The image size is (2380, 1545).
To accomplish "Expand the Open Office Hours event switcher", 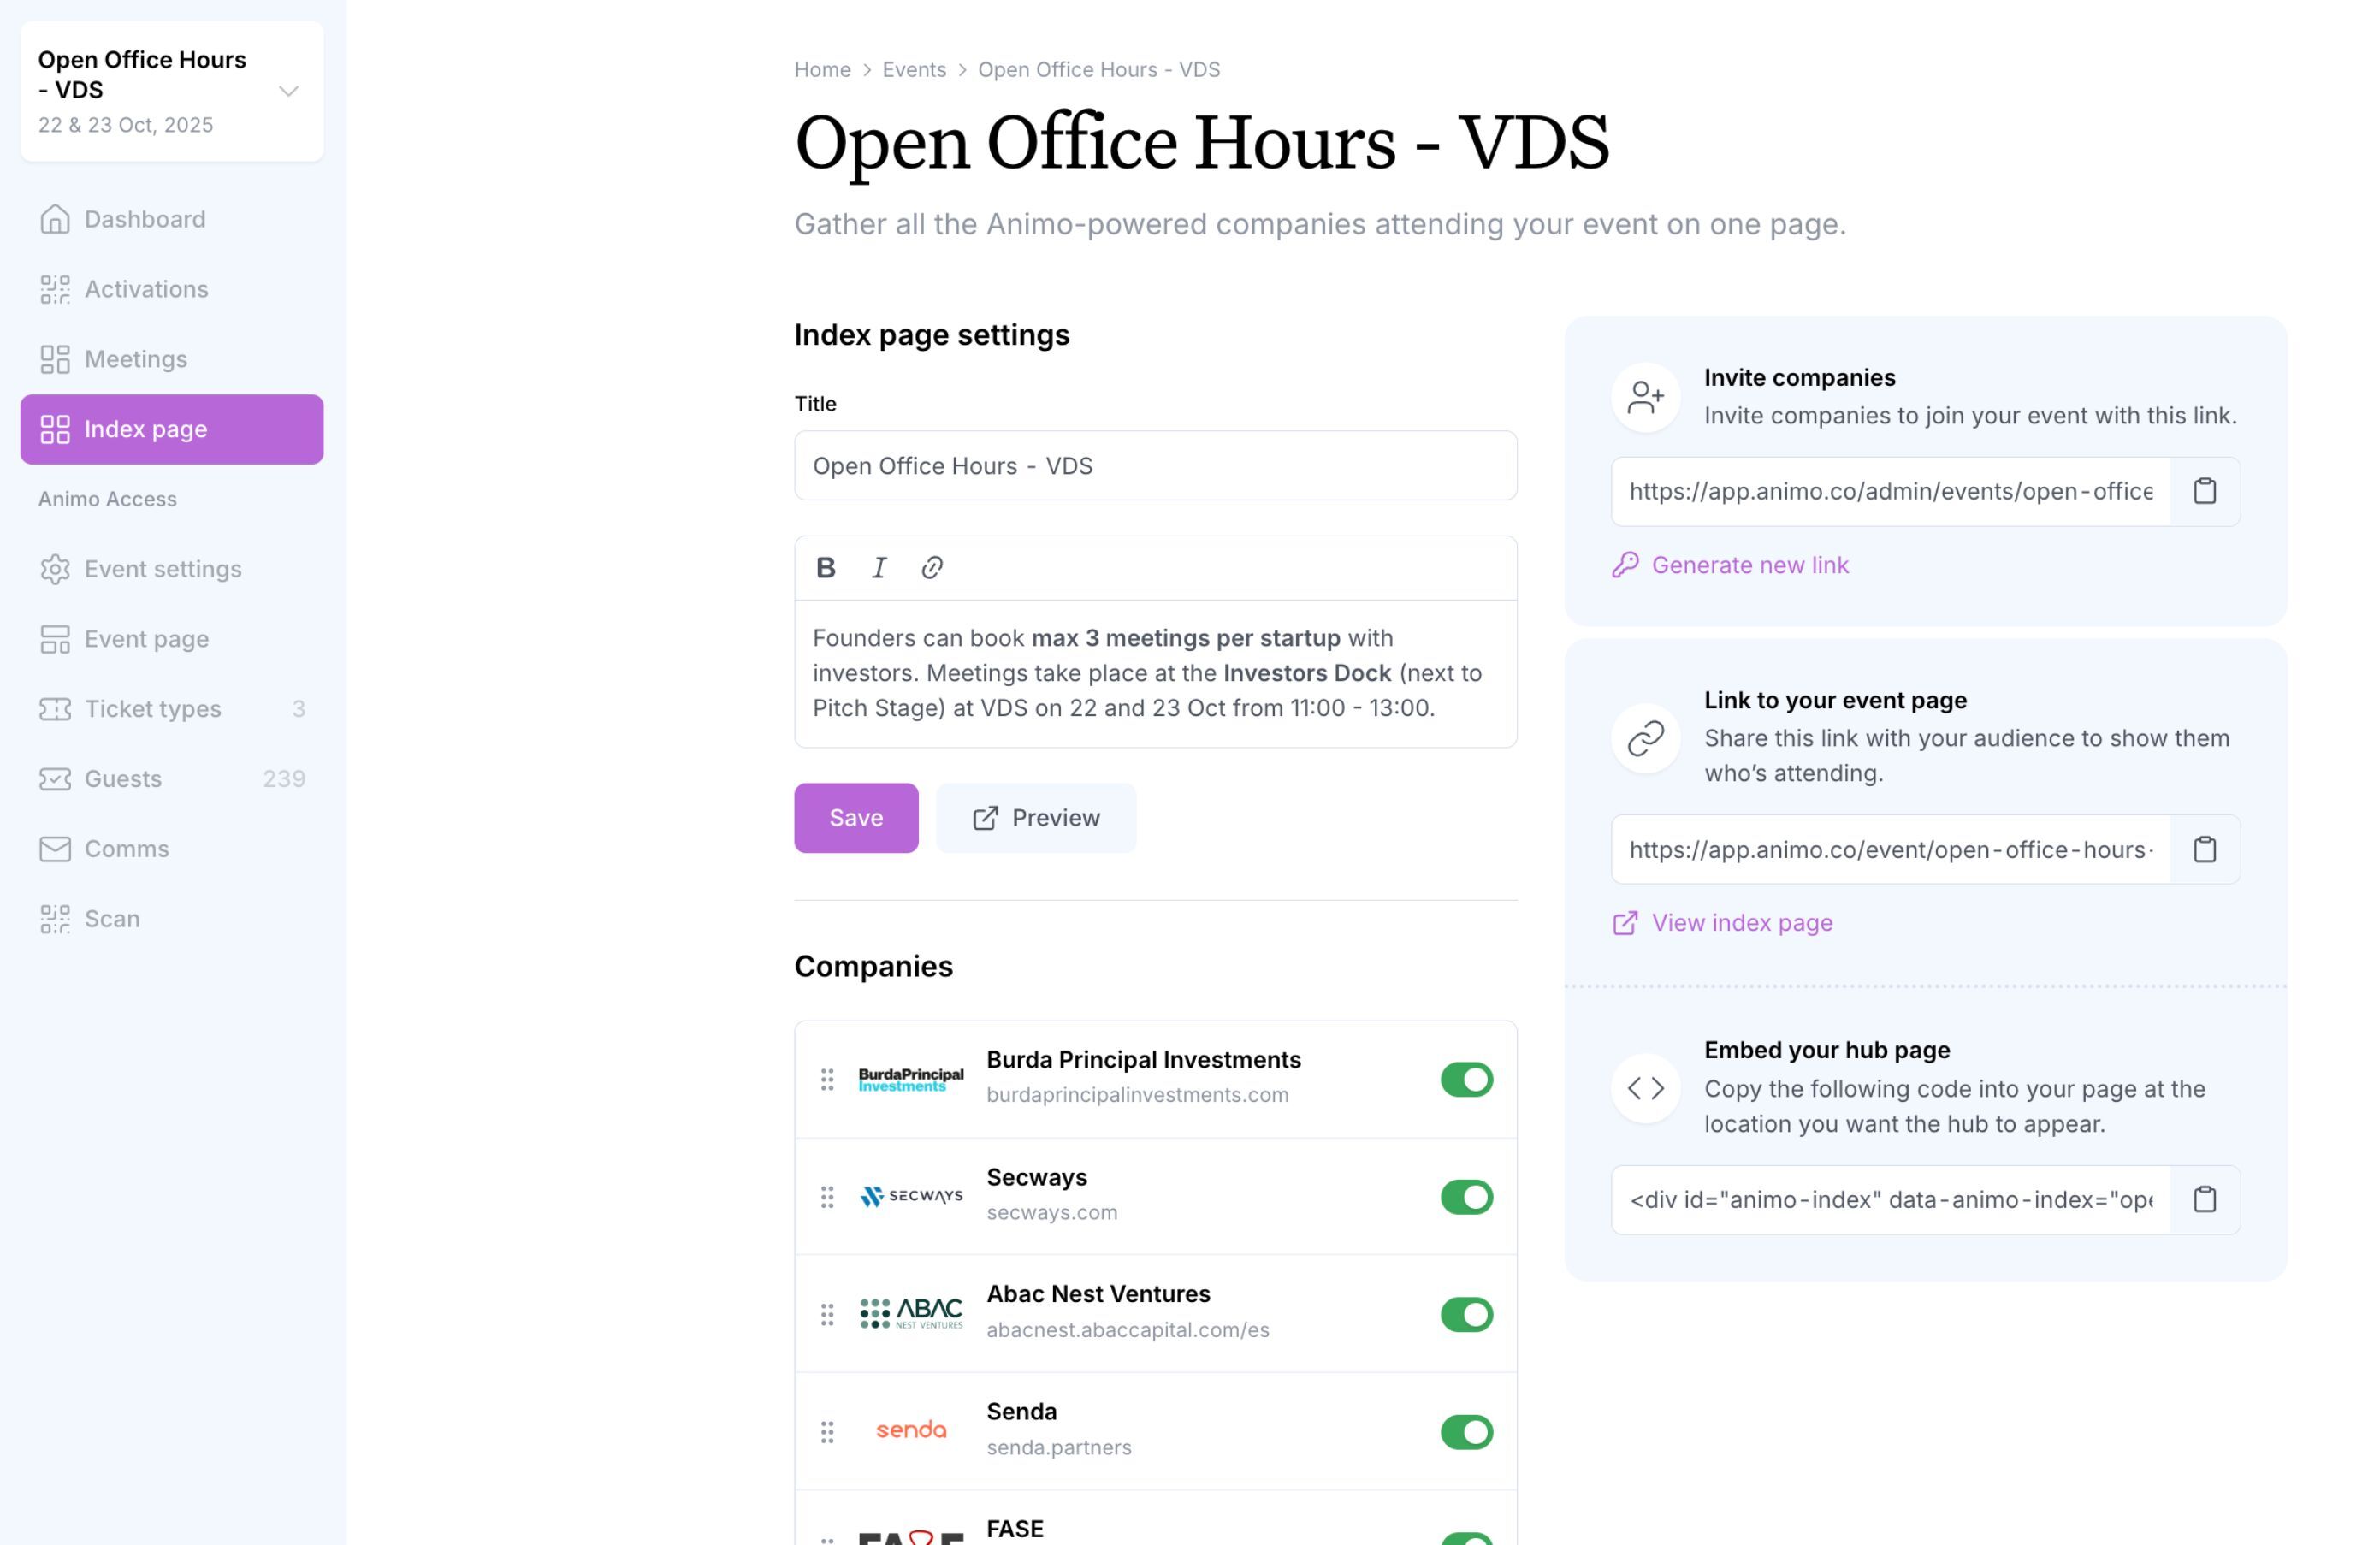I will click(288, 91).
